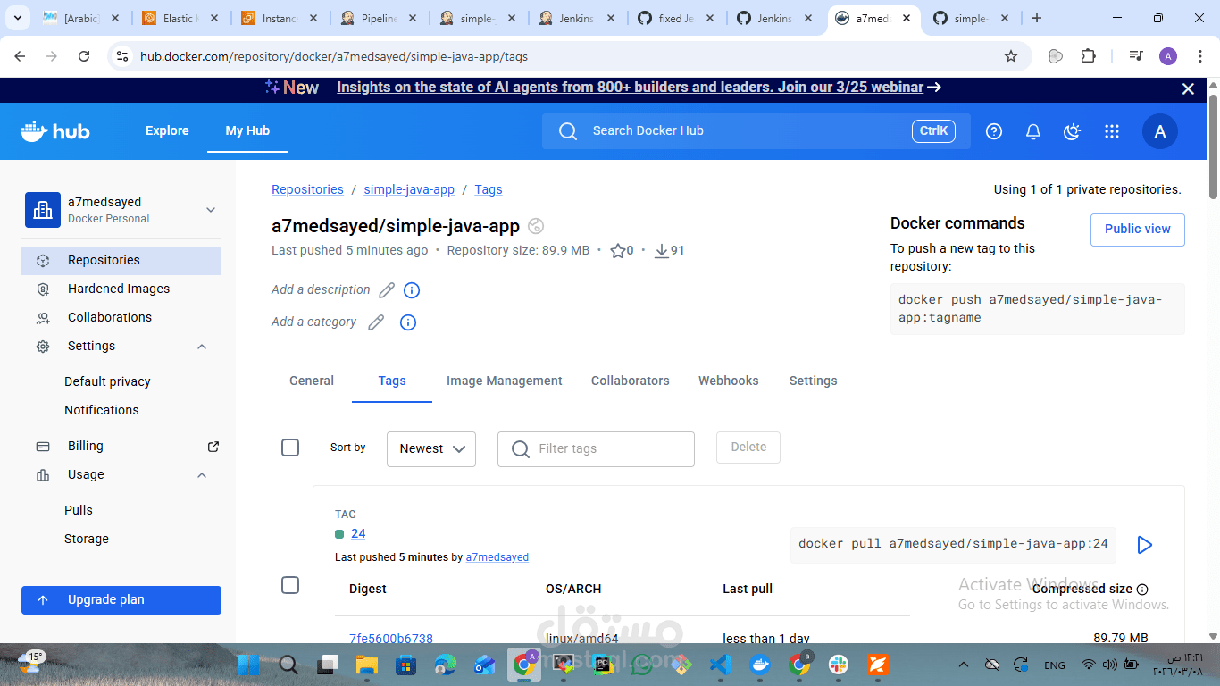Collapse the Settings sidebar section
Image resolution: width=1220 pixels, height=686 pixels.
pos(202,347)
